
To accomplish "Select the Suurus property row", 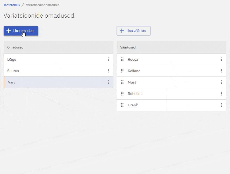I will coord(52,71).
